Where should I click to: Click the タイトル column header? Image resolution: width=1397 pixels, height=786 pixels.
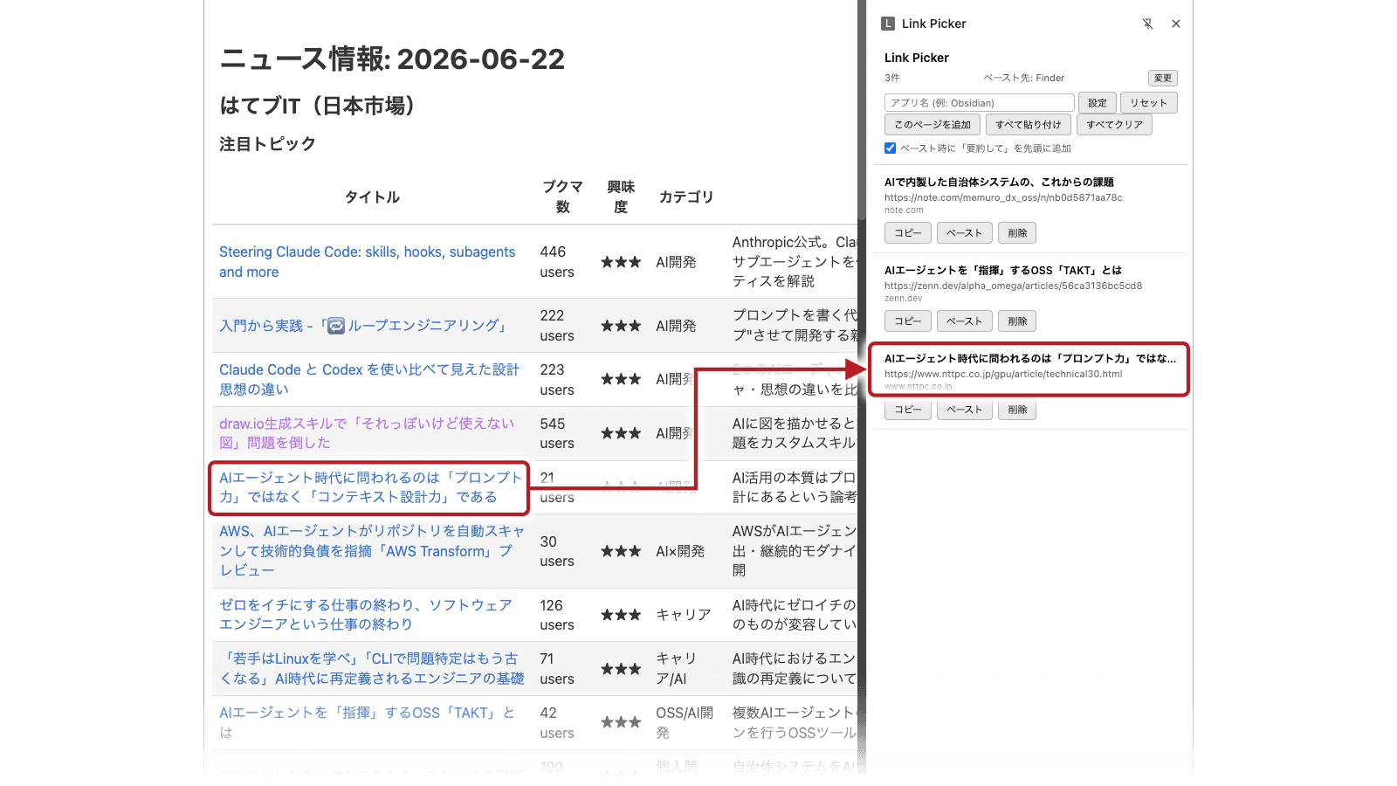[372, 197]
